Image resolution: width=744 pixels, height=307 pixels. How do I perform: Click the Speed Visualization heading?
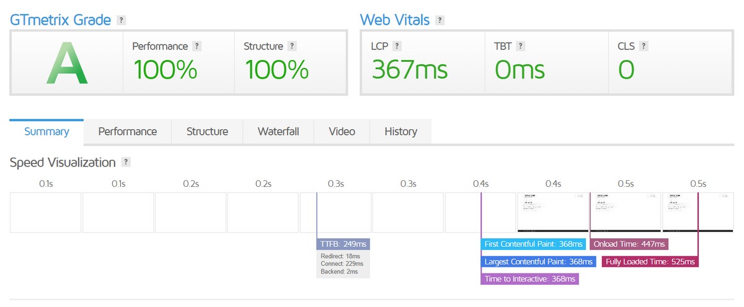(63, 162)
